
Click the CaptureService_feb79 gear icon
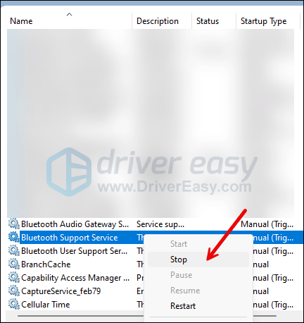click(14, 291)
